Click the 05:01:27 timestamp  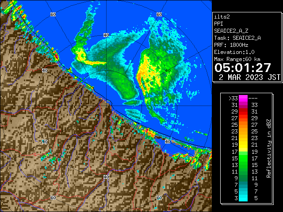[243, 68]
